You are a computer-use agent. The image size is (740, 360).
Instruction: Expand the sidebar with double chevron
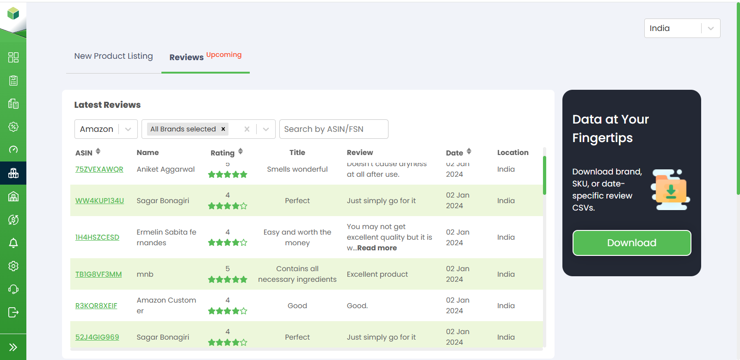coord(13,347)
